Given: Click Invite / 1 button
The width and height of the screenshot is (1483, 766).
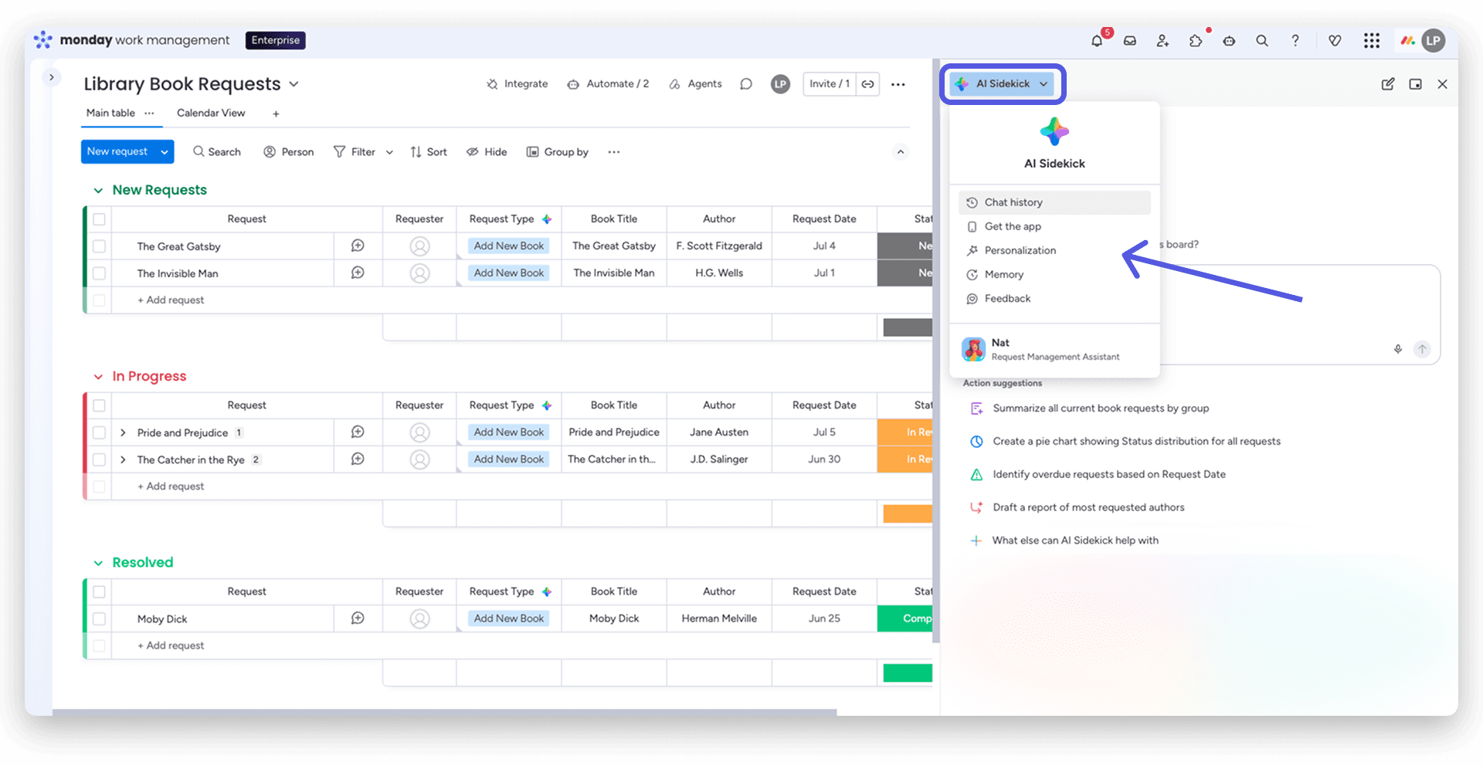Looking at the screenshot, I should pyautogui.click(x=830, y=84).
